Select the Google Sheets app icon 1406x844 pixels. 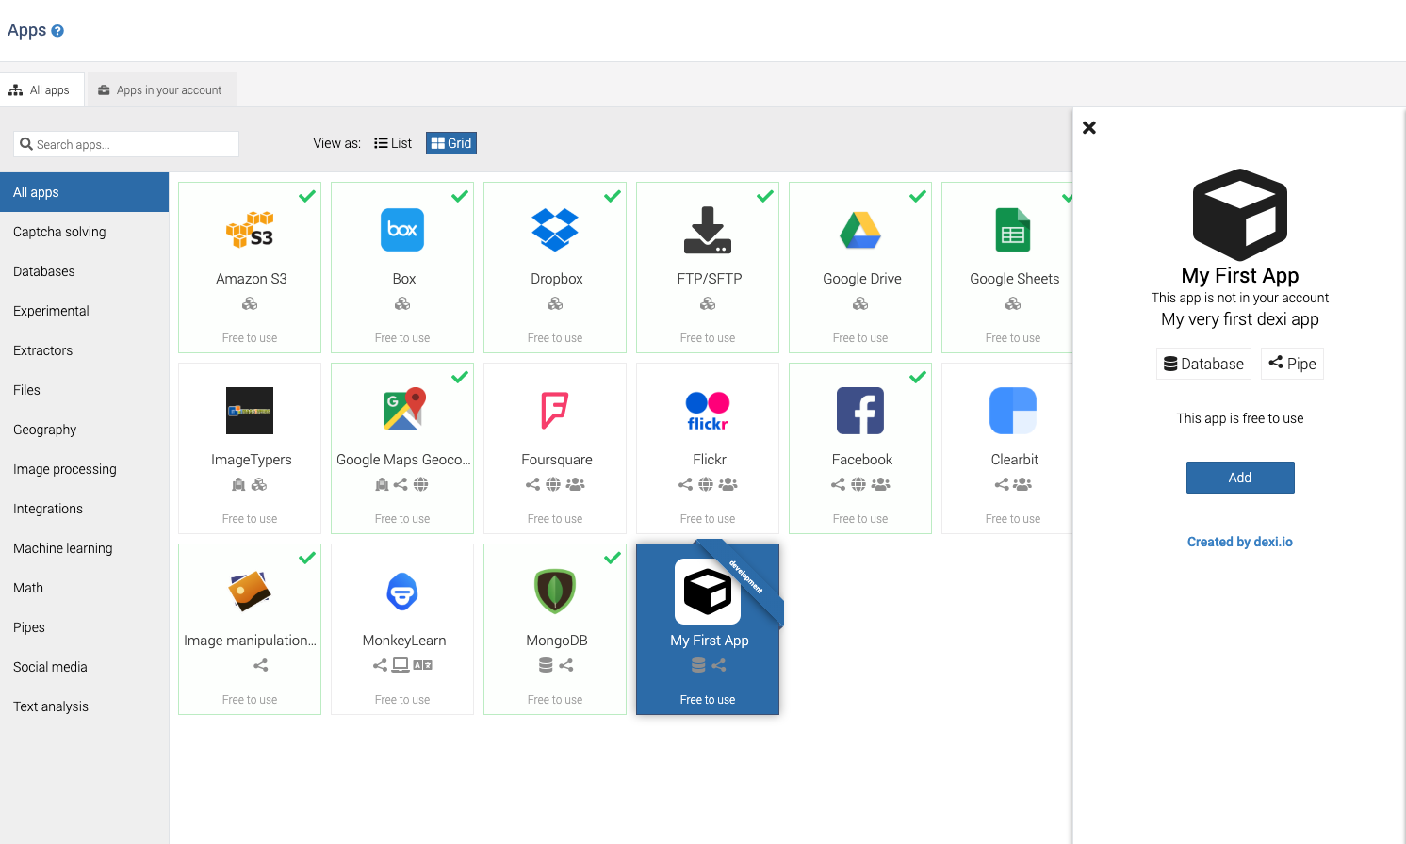(1013, 230)
